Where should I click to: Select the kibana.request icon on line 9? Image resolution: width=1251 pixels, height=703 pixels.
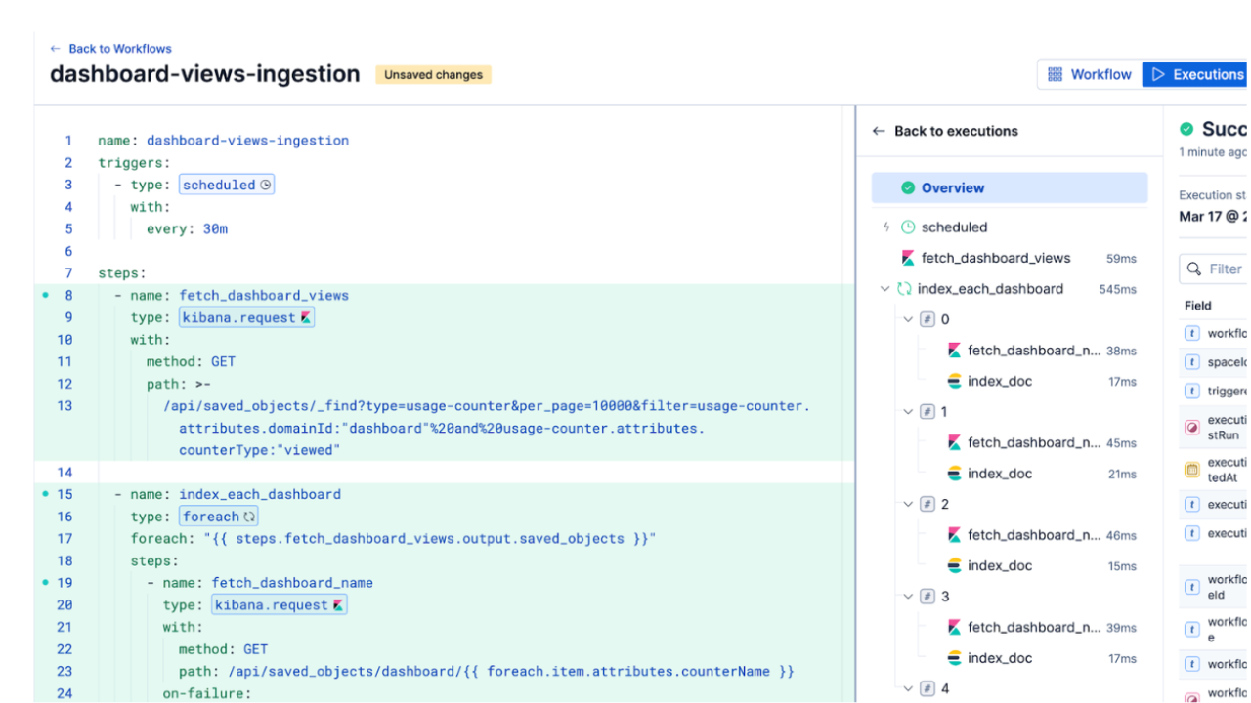[x=306, y=317]
